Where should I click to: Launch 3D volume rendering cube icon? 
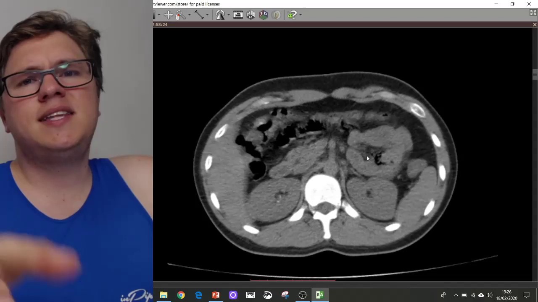(x=264, y=15)
